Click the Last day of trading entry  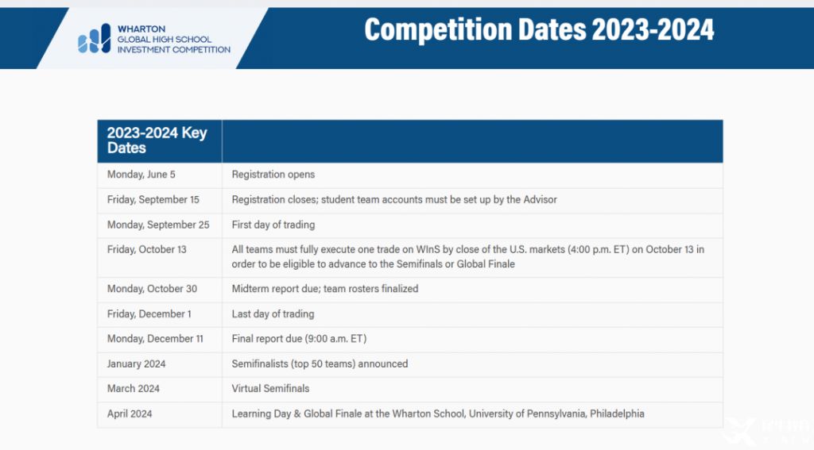tap(273, 314)
